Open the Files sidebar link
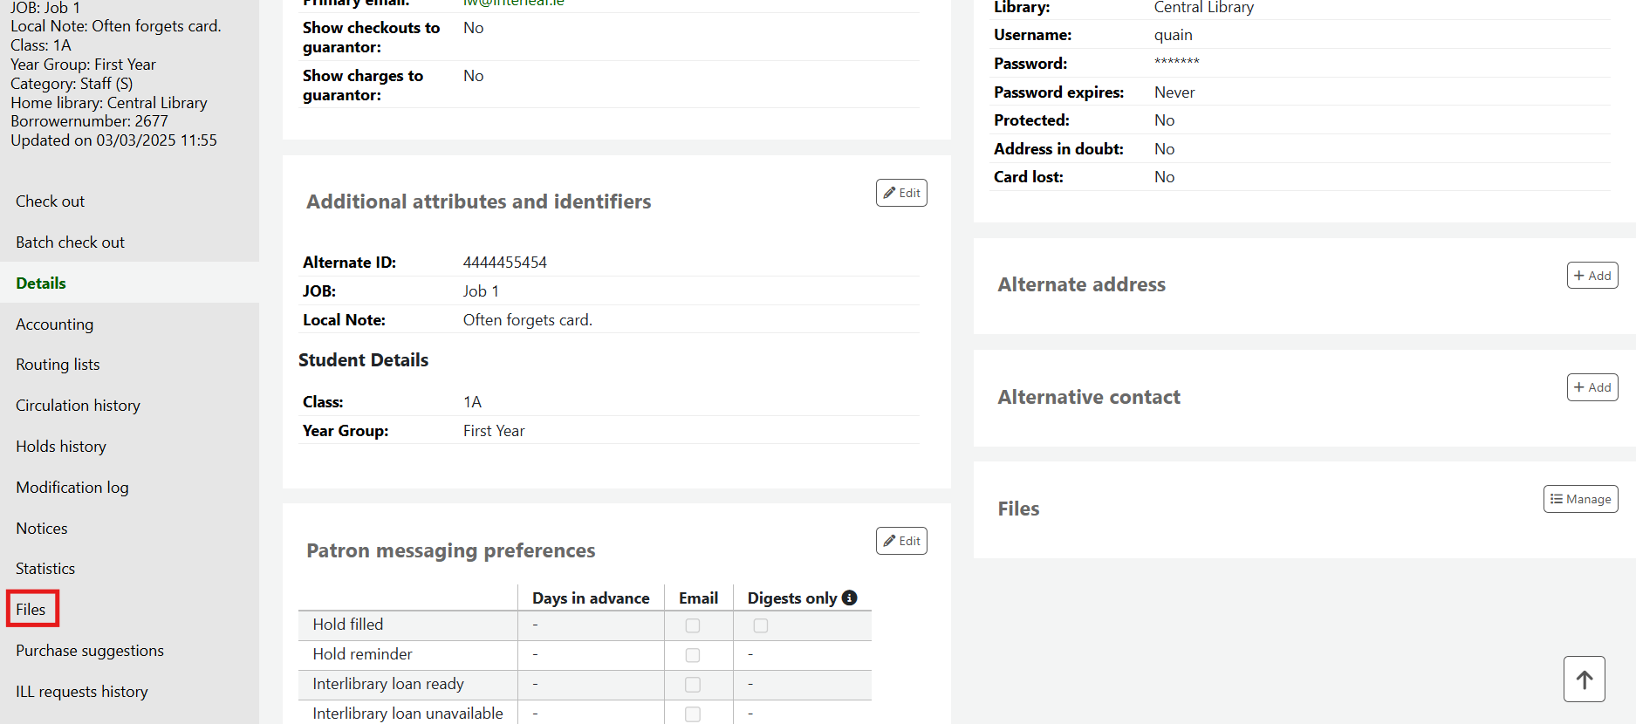This screenshot has height=724, width=1636. 31,610
